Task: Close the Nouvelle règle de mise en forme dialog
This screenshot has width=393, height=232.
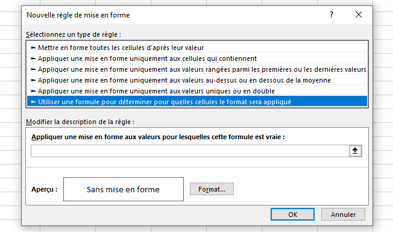Action: click(359, 15)
